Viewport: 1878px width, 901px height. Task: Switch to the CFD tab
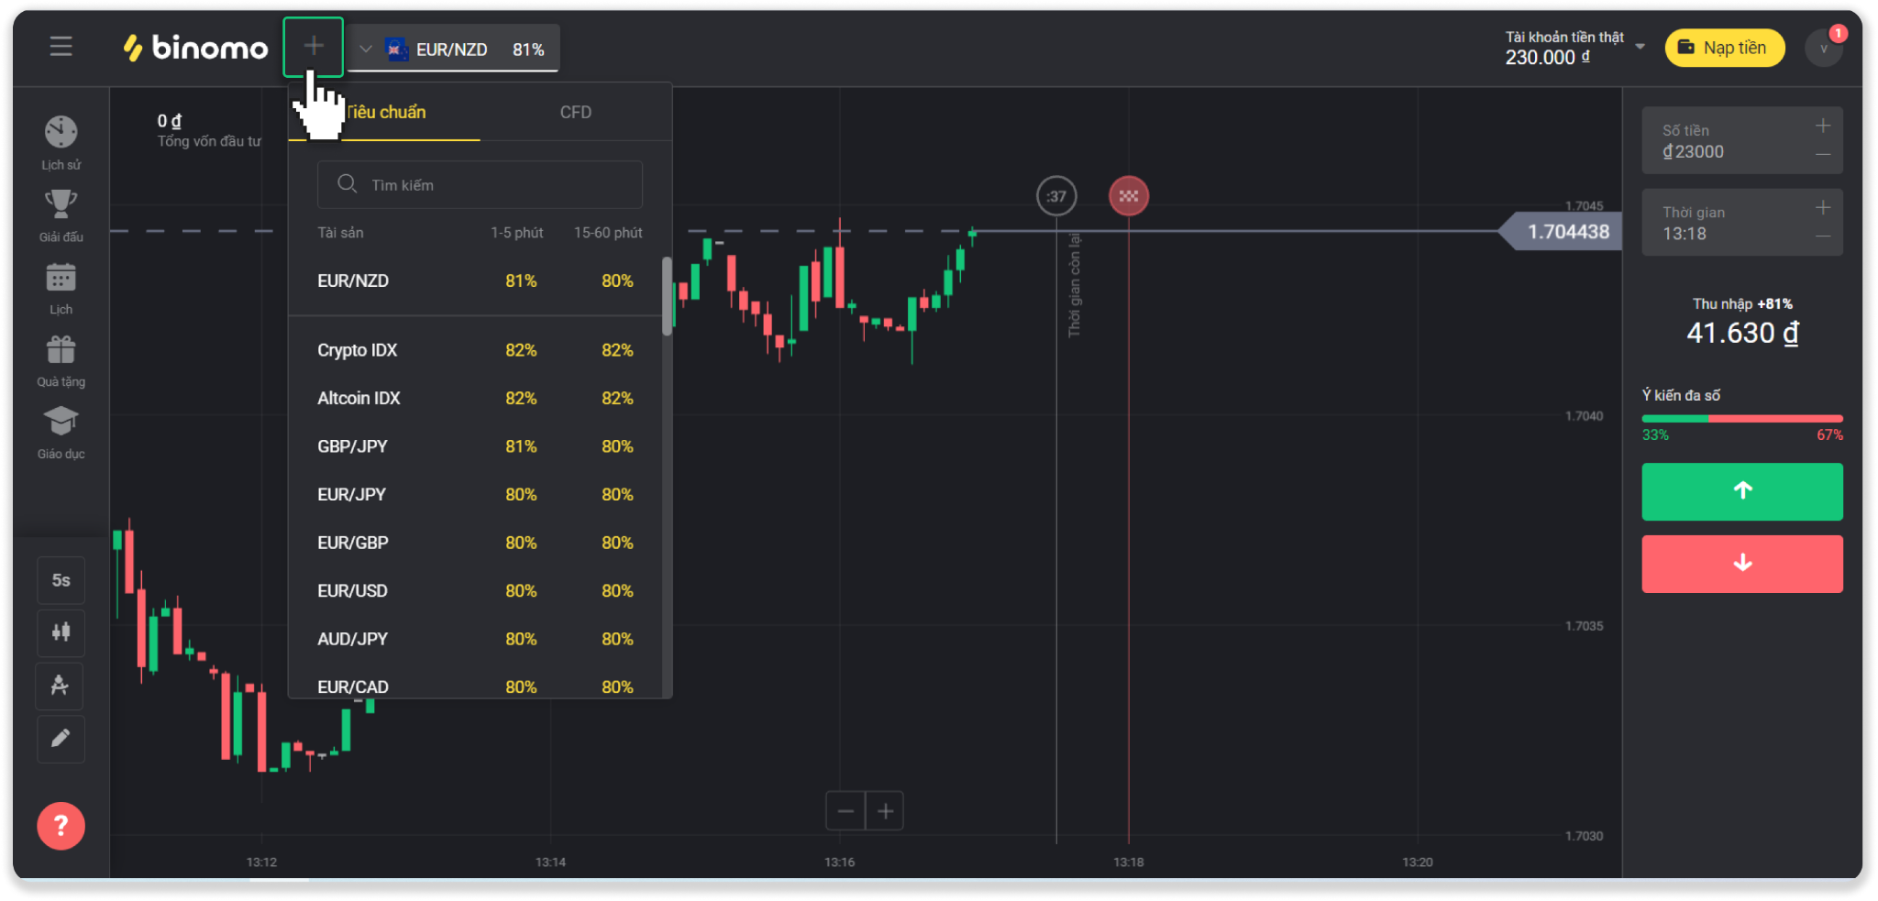click(x=576, y=113)
